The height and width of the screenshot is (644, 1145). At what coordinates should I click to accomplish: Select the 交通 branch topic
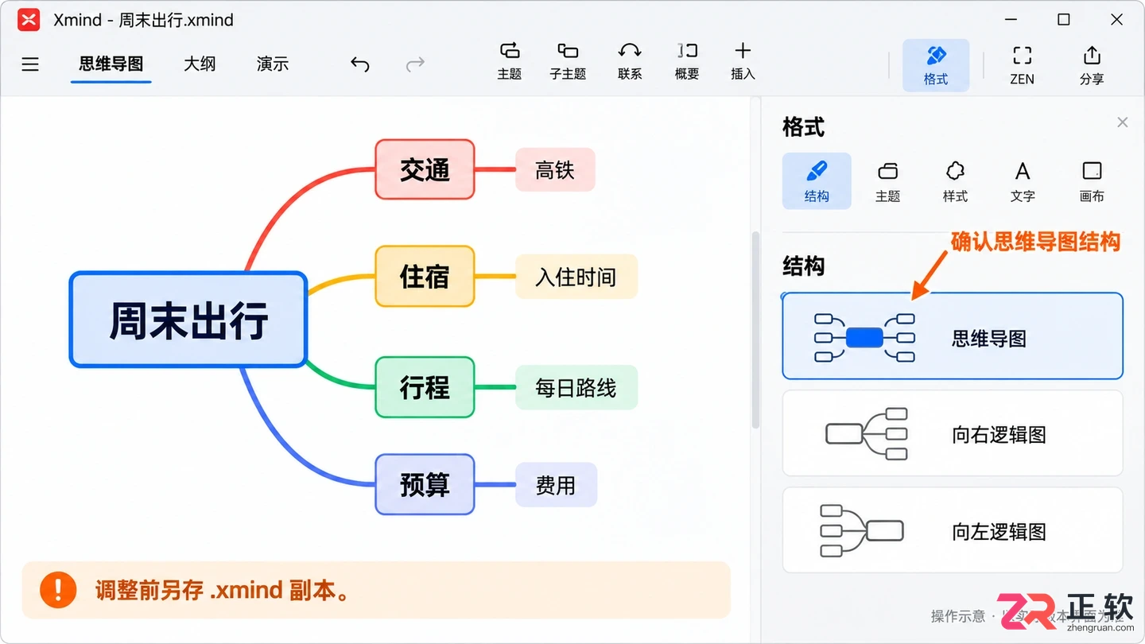point(425,169)
